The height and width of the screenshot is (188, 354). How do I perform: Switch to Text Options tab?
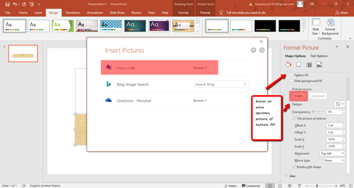coord(319,56)
